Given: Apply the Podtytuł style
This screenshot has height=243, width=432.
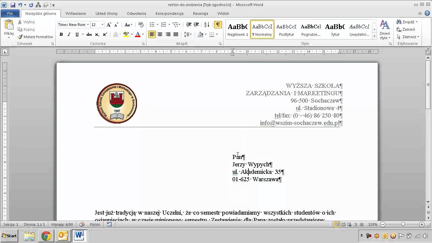Looking at the screenshot, I should [x=286, y=29].
